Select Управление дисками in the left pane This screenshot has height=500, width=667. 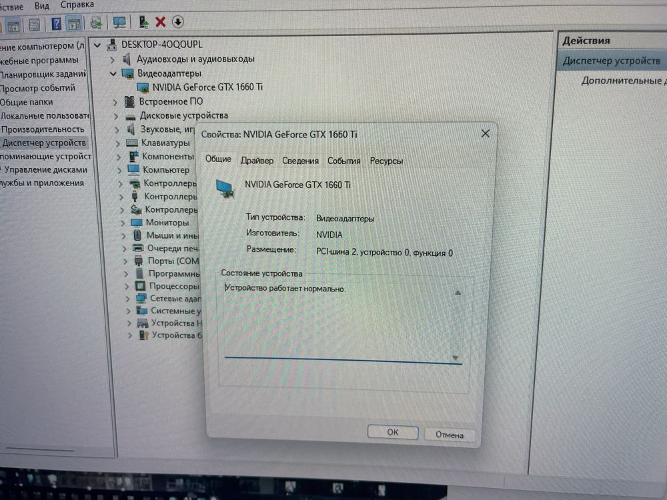point(45,169)
